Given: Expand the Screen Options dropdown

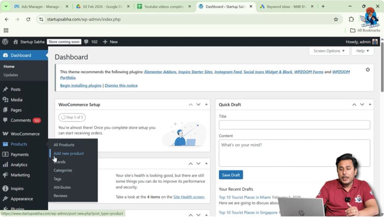Looking at the screenshot, I should point(329,51).
